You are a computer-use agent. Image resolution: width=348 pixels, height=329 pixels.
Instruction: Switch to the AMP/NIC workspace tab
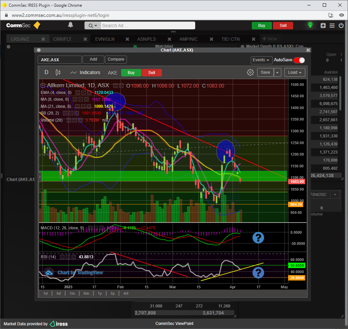(188, 39)
